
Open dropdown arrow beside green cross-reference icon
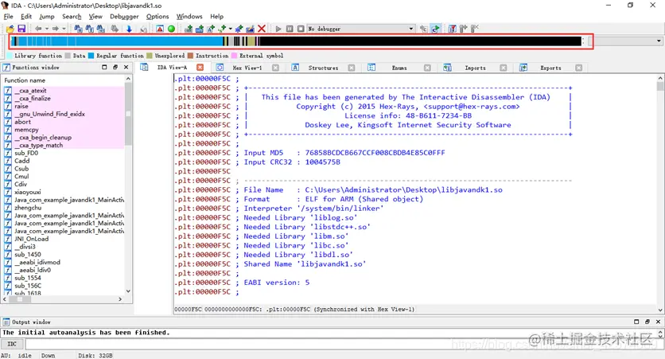[x=231, y=29]
